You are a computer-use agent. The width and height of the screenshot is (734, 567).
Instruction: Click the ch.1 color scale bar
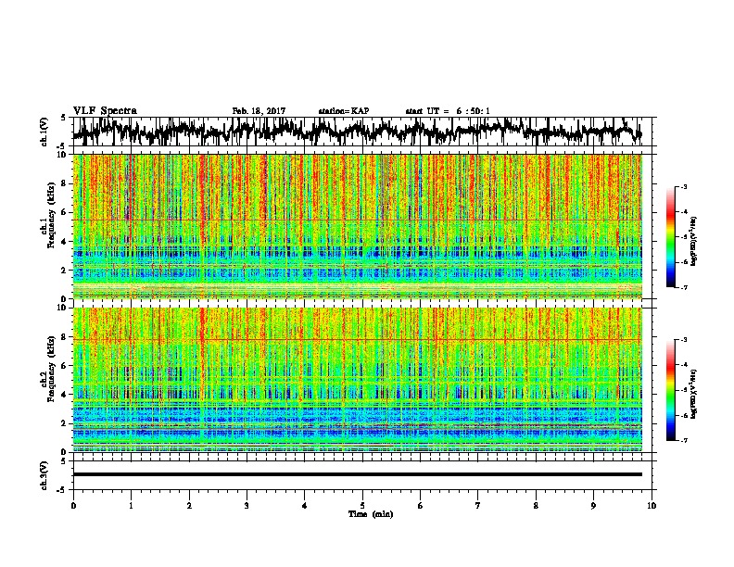670,237
